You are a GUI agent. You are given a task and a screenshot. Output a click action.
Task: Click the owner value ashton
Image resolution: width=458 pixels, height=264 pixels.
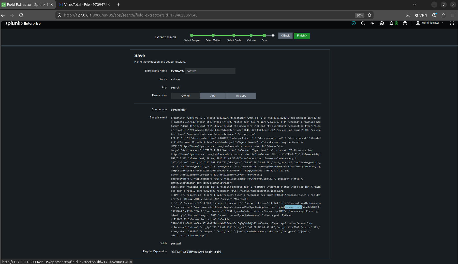tap(175, 80)
